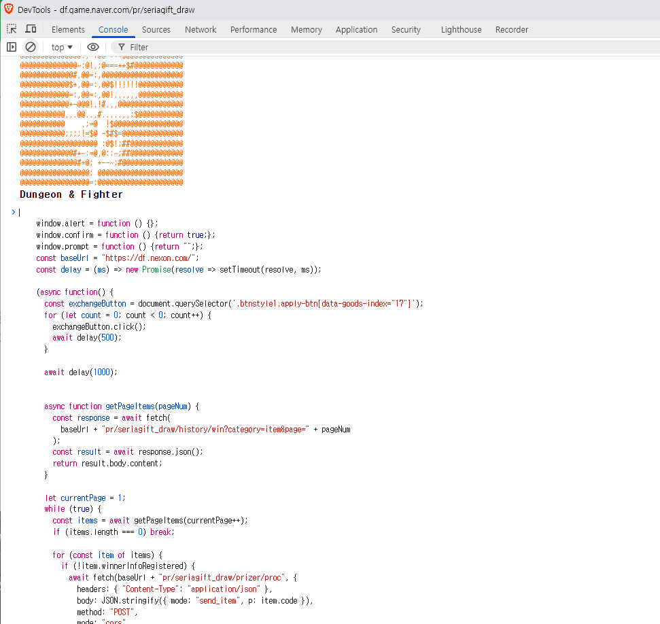Viewport: 660px width, 624px height.
Task: Select the Console tab
Action: [x=113, y=29]
